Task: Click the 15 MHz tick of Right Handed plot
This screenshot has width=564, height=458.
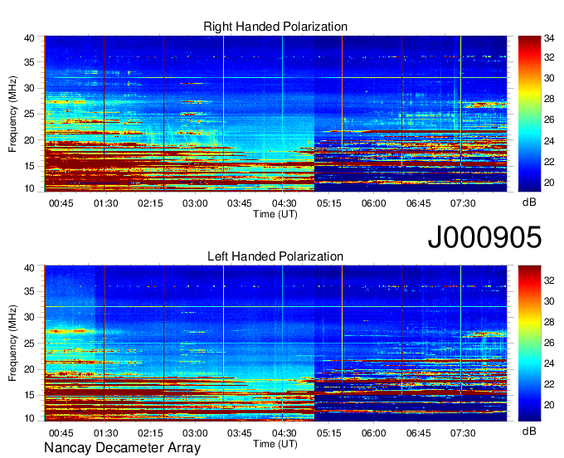Action: pyautogui.click(x=29, y=166)
